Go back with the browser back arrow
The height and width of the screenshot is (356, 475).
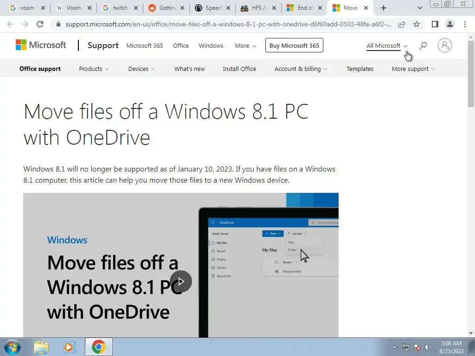tap(10, 24)
